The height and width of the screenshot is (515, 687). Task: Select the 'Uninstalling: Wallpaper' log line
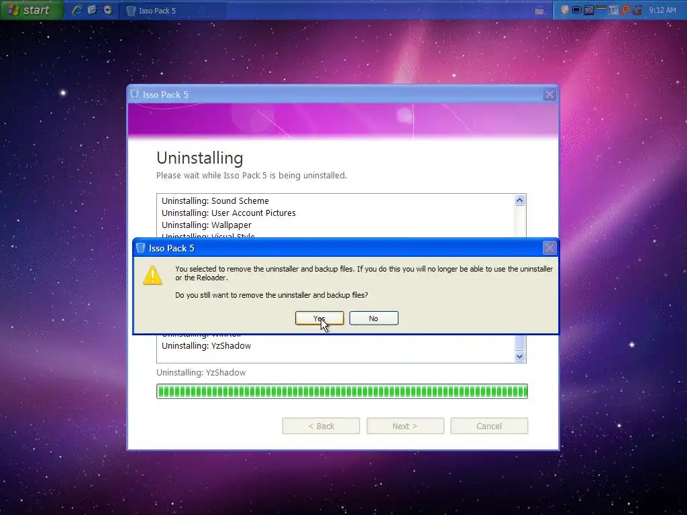(x=207, y=225)
